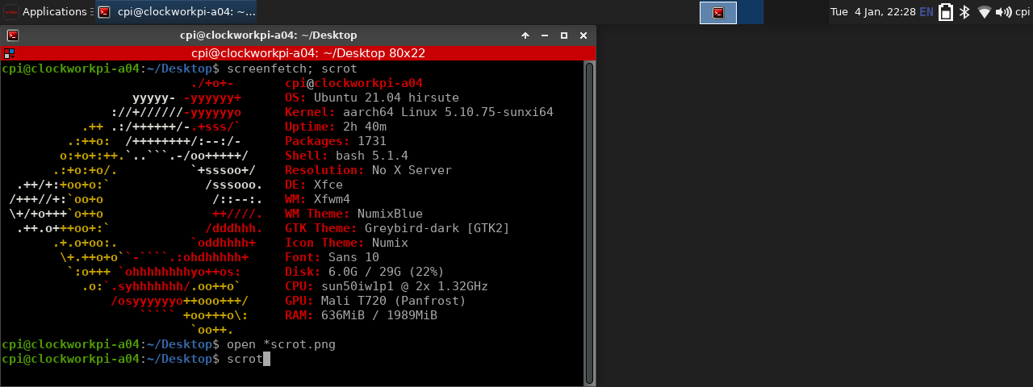Image resolution: width=1033 pixels, height=387 pixels.
Task: Click the red terminal title bar showing 80x22
Action: (x=307, y=53)
